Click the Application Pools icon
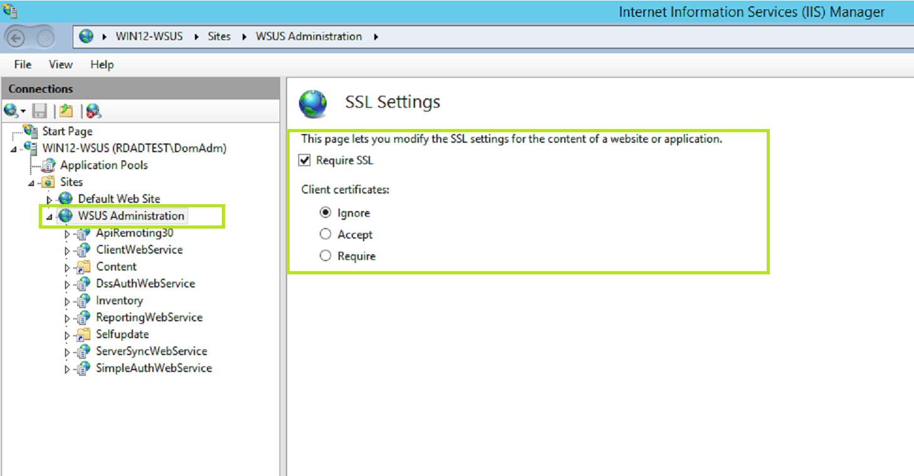Image resolution: width=914 pixels, height=476 pixels. point(48,165)
